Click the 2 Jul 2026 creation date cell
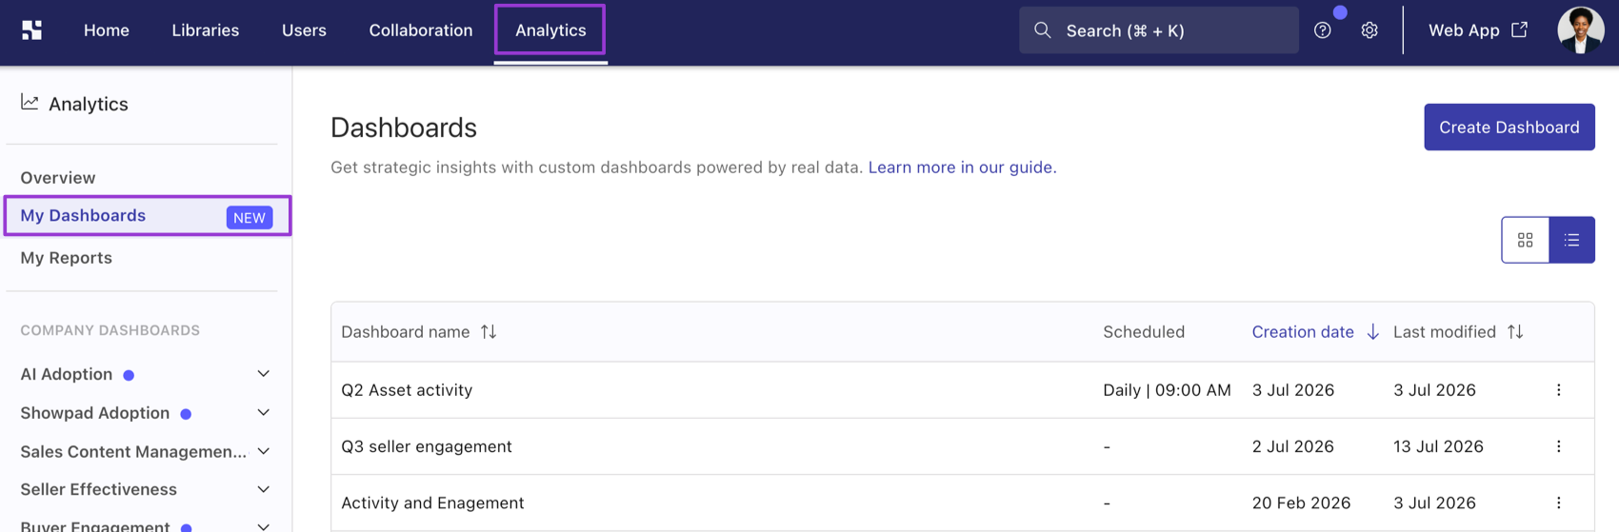This screenshot has width=1619, height=532. [x=1292, y=446]
